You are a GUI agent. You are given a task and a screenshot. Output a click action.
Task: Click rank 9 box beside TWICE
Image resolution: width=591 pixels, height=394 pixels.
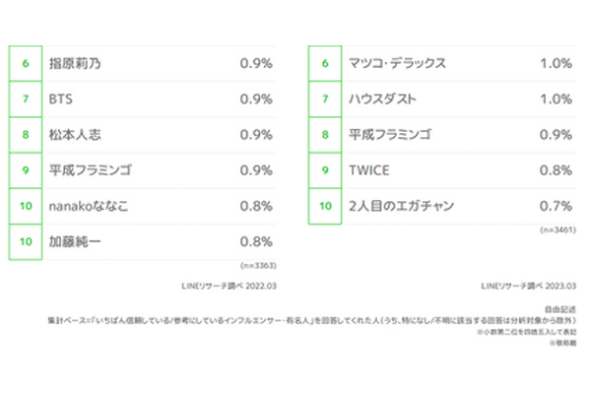point(325,170)
